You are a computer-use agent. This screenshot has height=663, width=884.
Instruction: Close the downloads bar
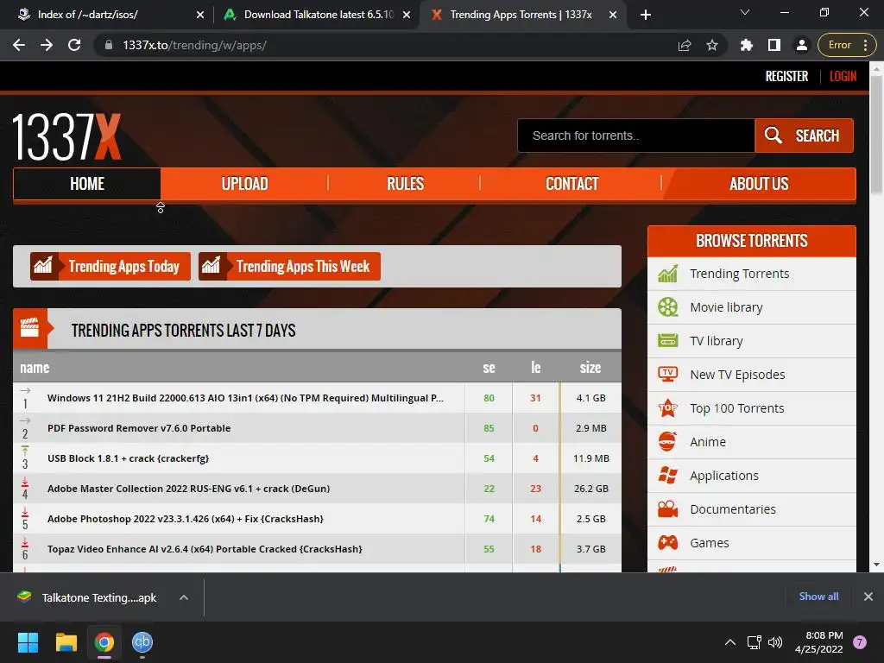point(868,597)
